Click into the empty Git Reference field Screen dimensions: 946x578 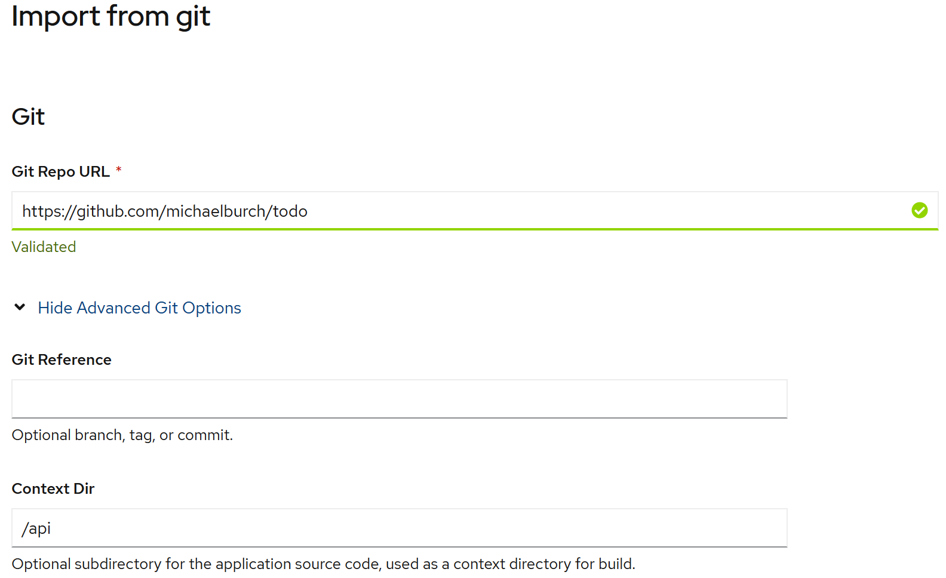pyautogui.click(x=400, y=399)
